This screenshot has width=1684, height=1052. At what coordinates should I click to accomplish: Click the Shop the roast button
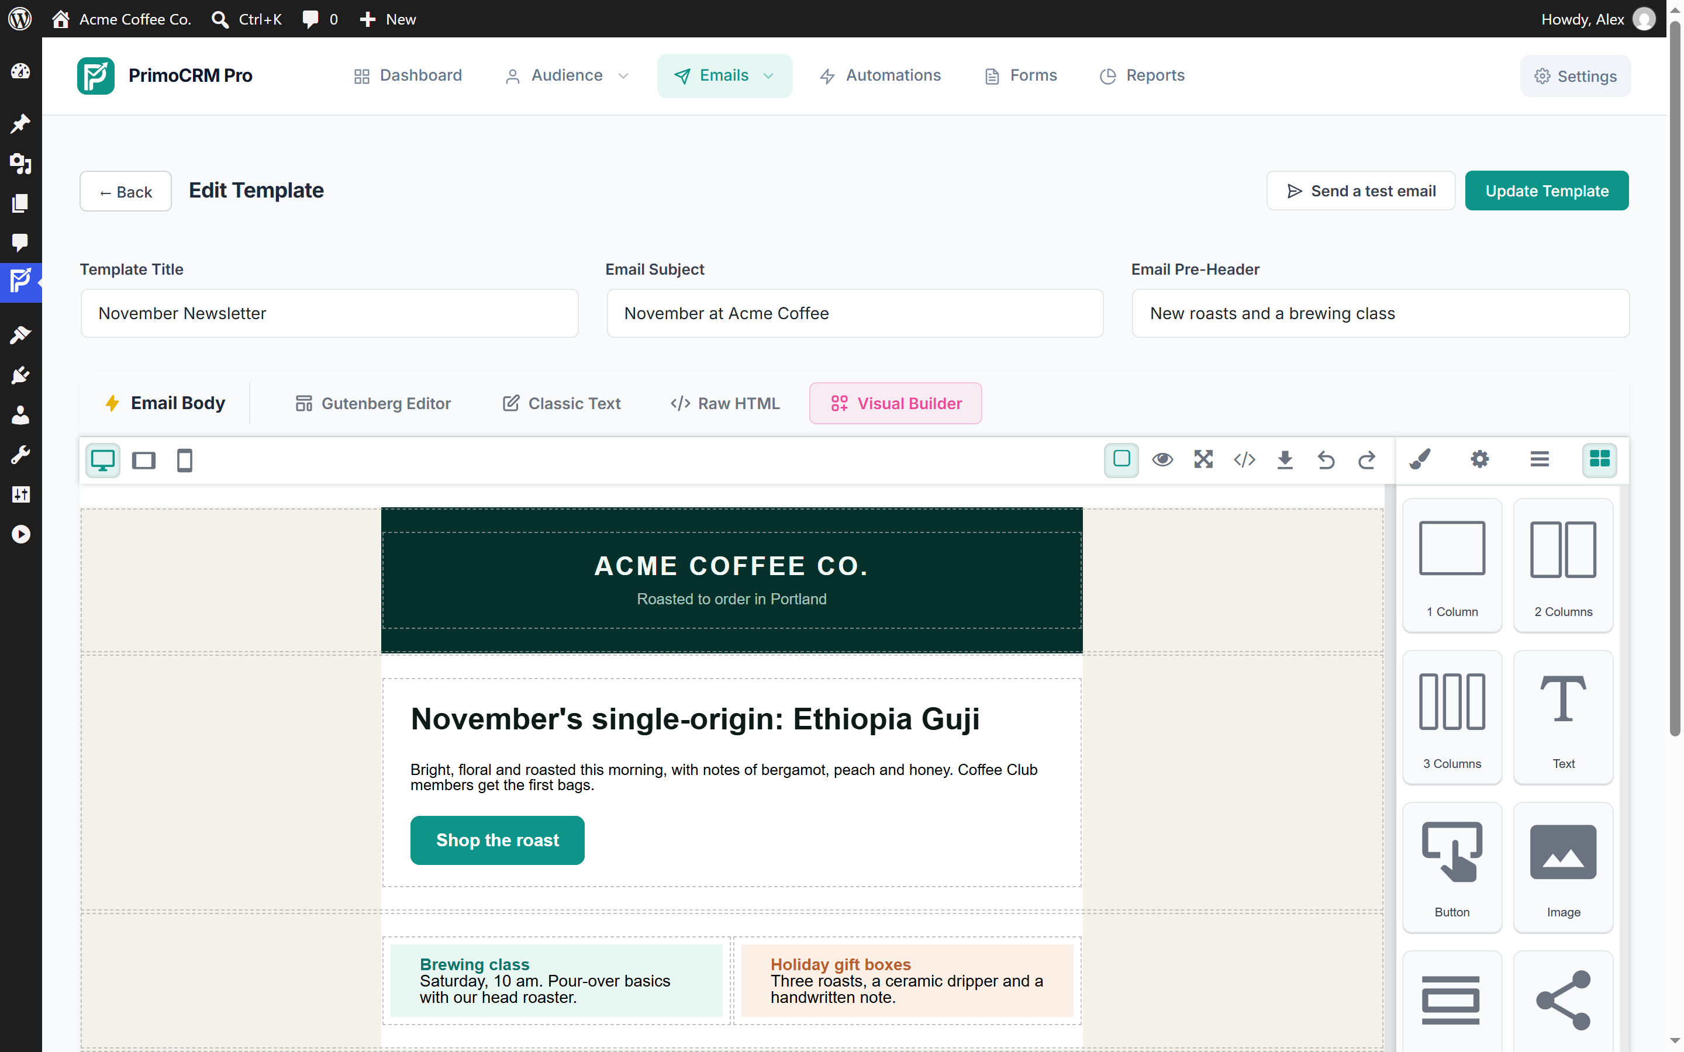(497, 840)
